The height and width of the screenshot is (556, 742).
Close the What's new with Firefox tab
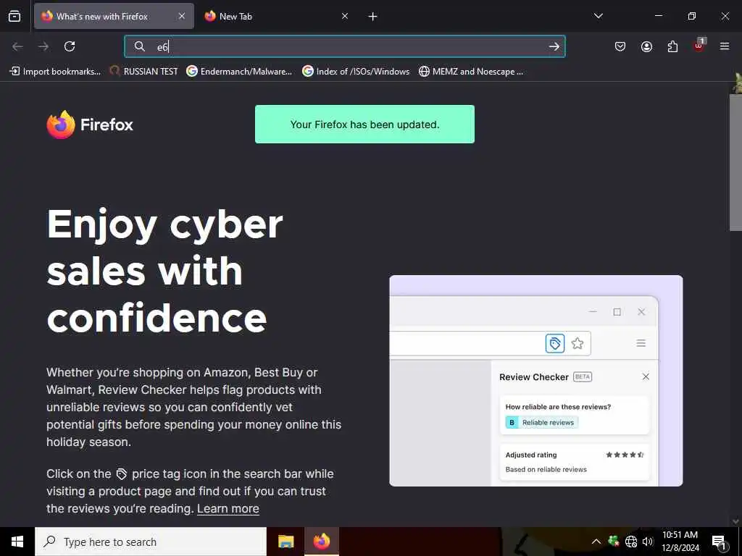point(182,17)
